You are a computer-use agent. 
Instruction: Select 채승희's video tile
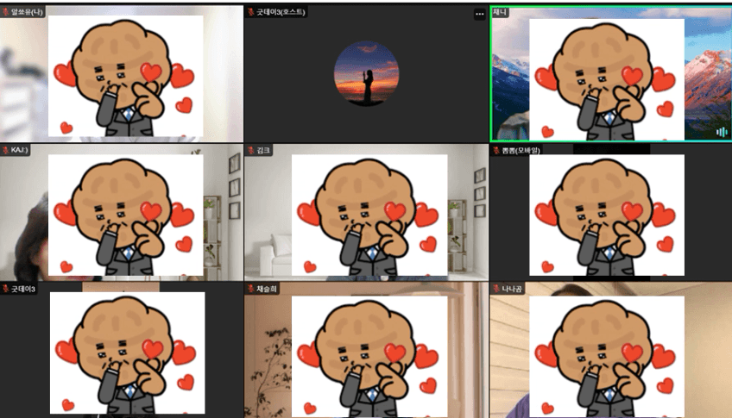[x=367, y=350]
